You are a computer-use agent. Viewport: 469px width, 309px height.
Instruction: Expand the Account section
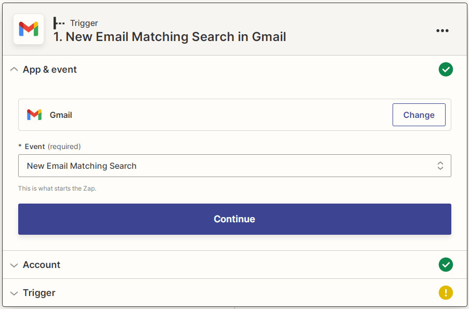[x=14, y=265]
